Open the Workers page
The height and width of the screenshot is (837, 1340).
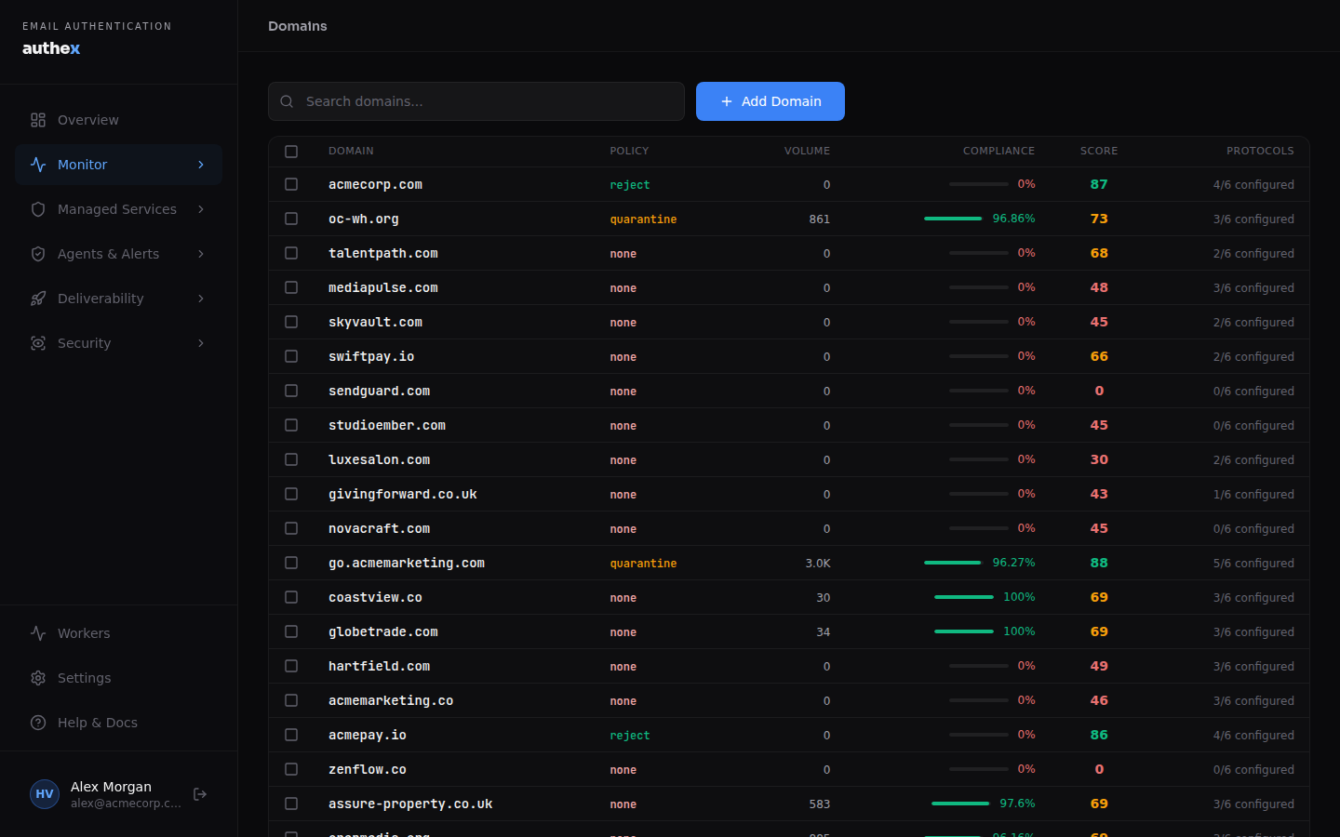(118, 633)
